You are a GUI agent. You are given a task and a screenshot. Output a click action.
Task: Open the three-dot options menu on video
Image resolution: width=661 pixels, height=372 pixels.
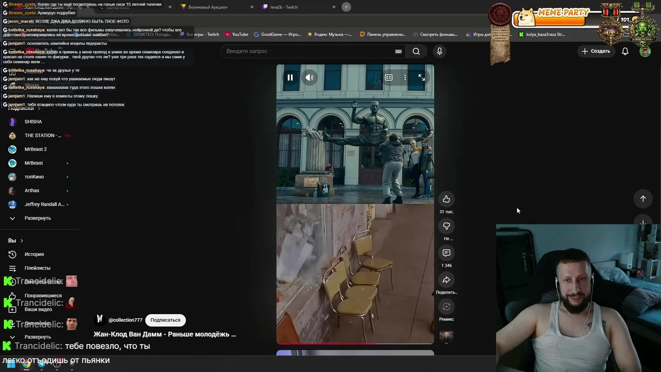click(405, 78)
